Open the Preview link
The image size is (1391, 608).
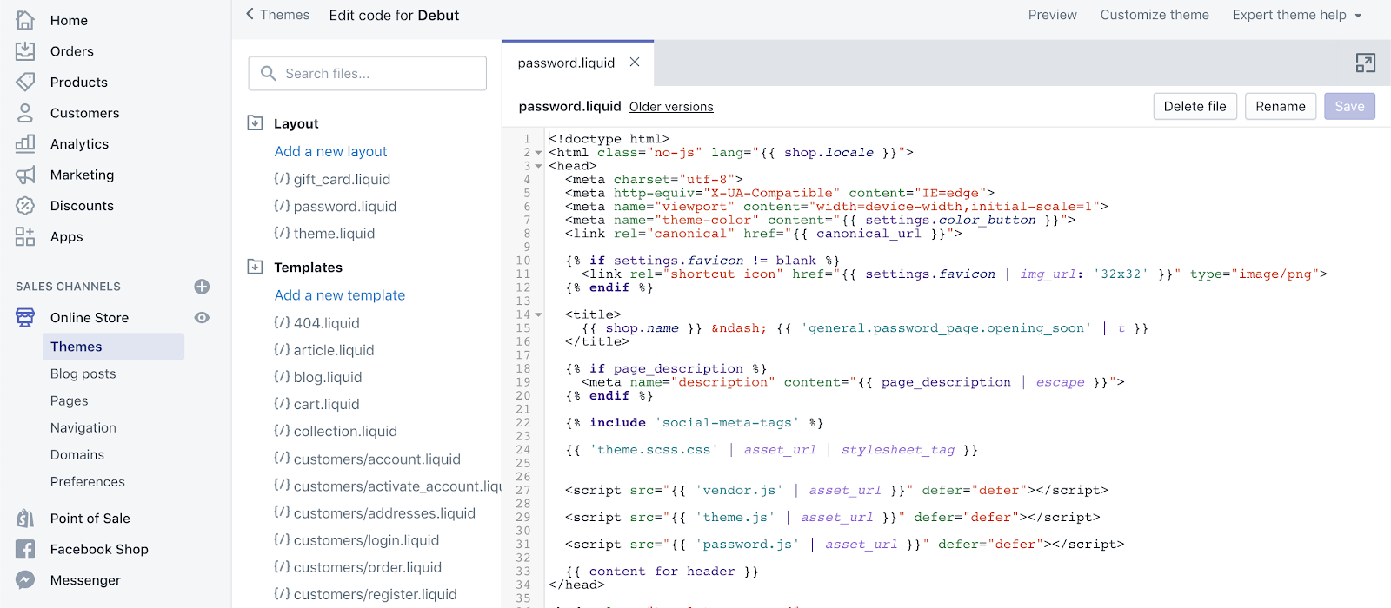click(x=1052, y=15)
